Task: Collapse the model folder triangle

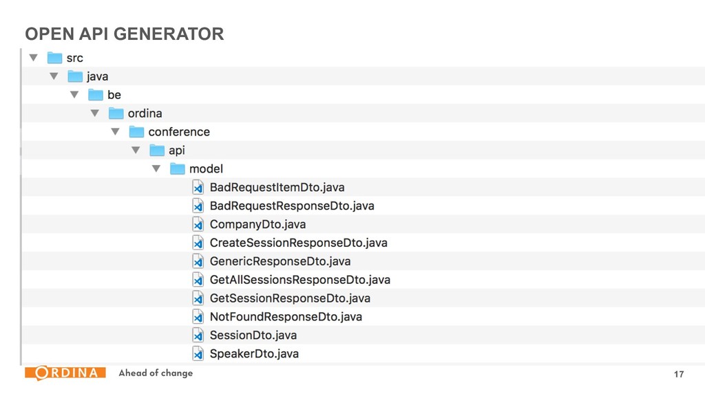Action: [156, 169]
